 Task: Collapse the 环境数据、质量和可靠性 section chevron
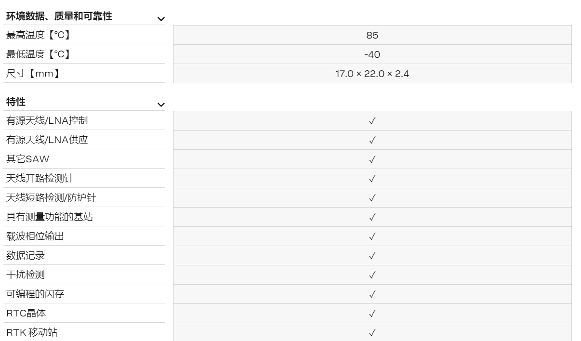click(161, 19)
